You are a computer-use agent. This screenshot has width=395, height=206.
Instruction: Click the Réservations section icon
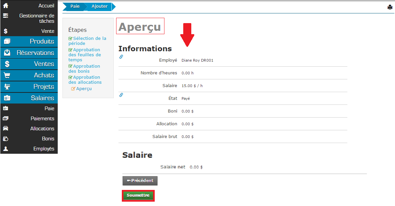point(7,53)
